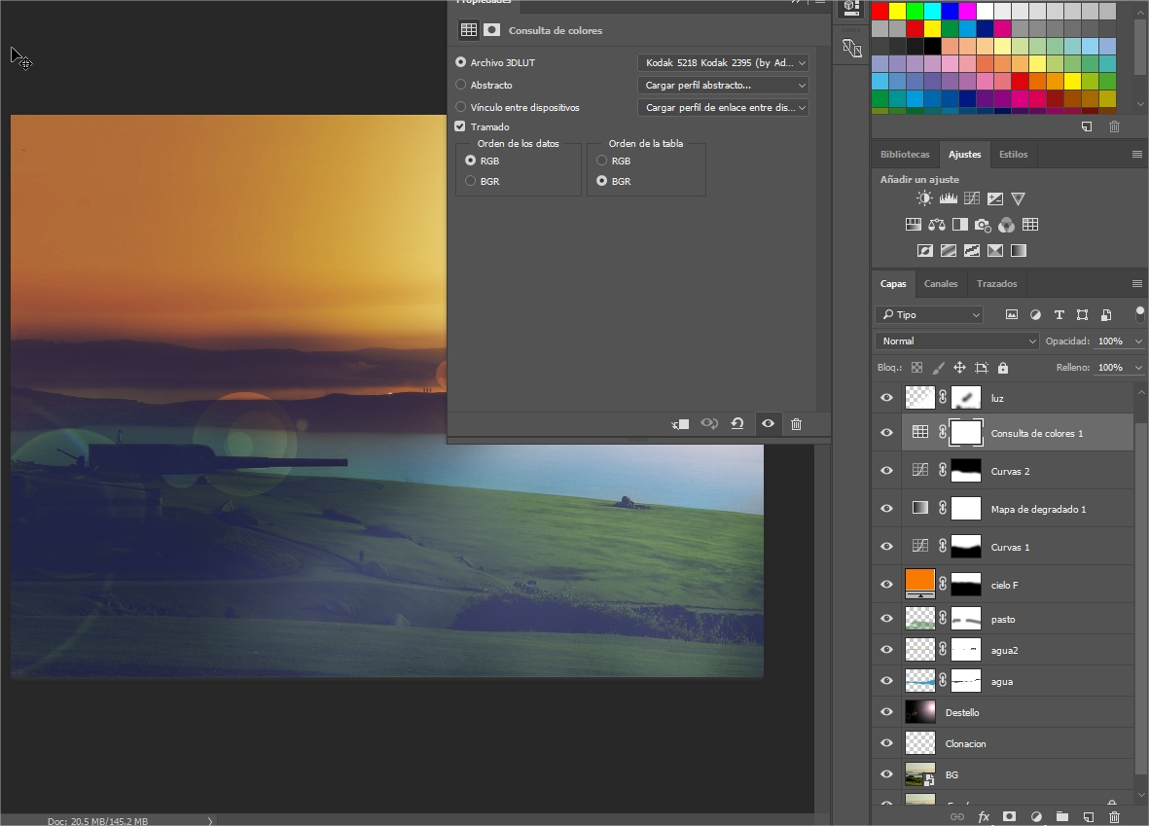
Task: Open the Kodak 5218 3DLUT file dropdown
Action: (723, 62)
